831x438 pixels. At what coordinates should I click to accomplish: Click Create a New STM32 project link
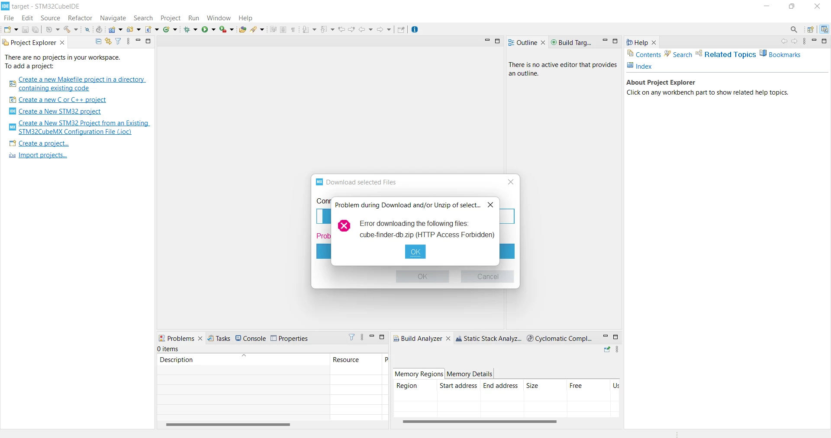tap(60, 111)
